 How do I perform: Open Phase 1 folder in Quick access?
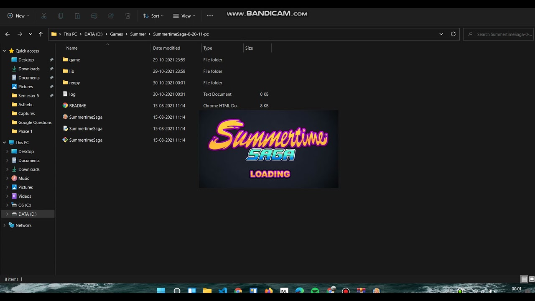(25, 131)
